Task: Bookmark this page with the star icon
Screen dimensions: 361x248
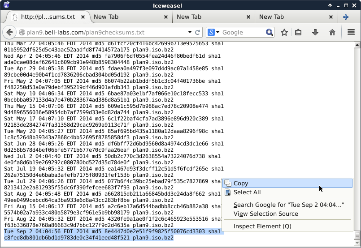Action: click(x=284, y=32)
